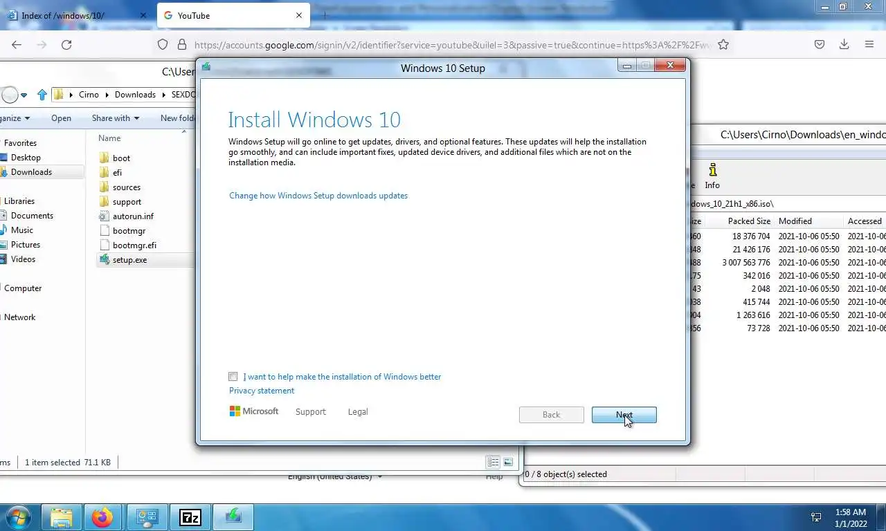This screenshot has height=531, width=886.
Task: Open Downloads in the navigation pane
Action: 31,172
